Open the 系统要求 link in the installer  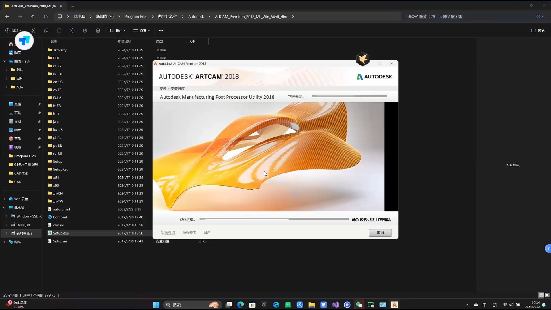pyautogui.click(x=189, y=232)
